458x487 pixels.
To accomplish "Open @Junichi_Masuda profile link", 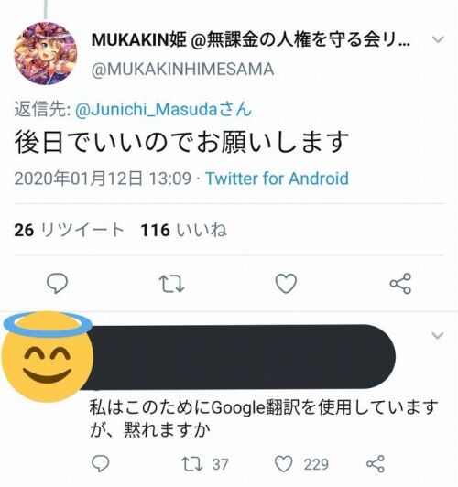I will tap(163, 109).
